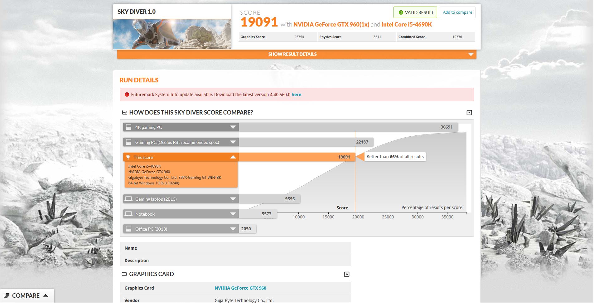Collapse the This score details arrow
Image resolution: width=594 pixels, height=303 pixels.
pos(233,157)
